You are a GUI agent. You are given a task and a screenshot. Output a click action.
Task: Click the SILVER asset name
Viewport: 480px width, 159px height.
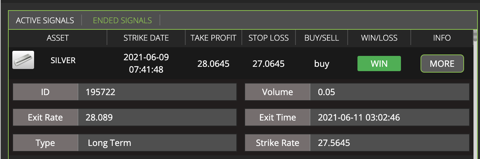63,60
